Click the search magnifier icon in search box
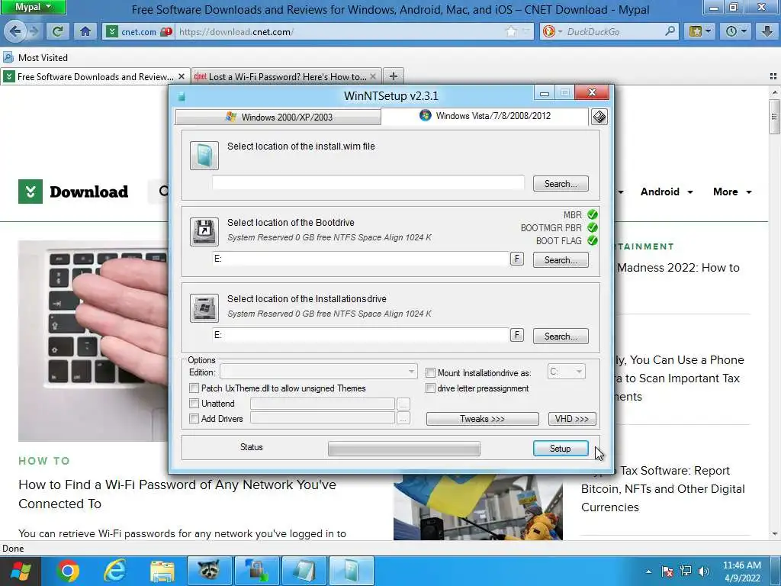The height and width of the screenshot is (586, 781). 670,31
